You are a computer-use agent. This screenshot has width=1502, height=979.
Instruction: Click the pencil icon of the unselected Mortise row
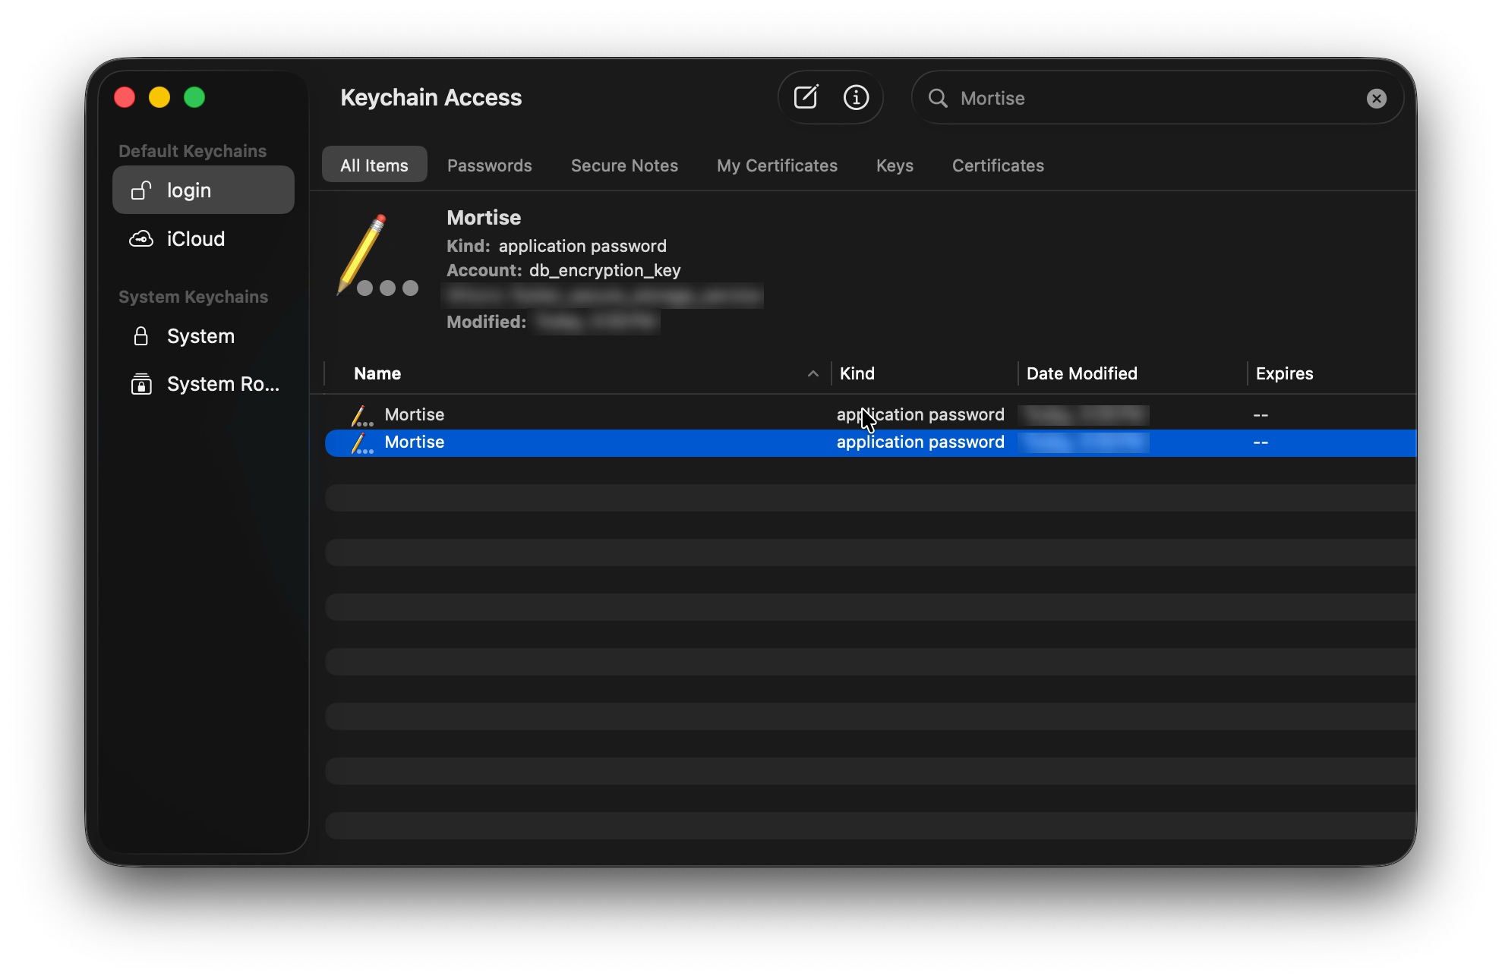pos(361,415)
